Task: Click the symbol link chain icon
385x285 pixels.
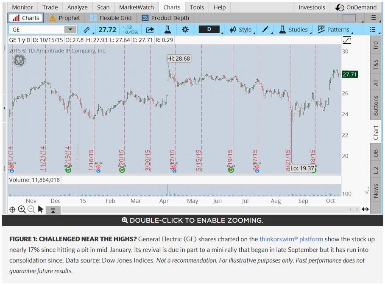Action: 86,30
